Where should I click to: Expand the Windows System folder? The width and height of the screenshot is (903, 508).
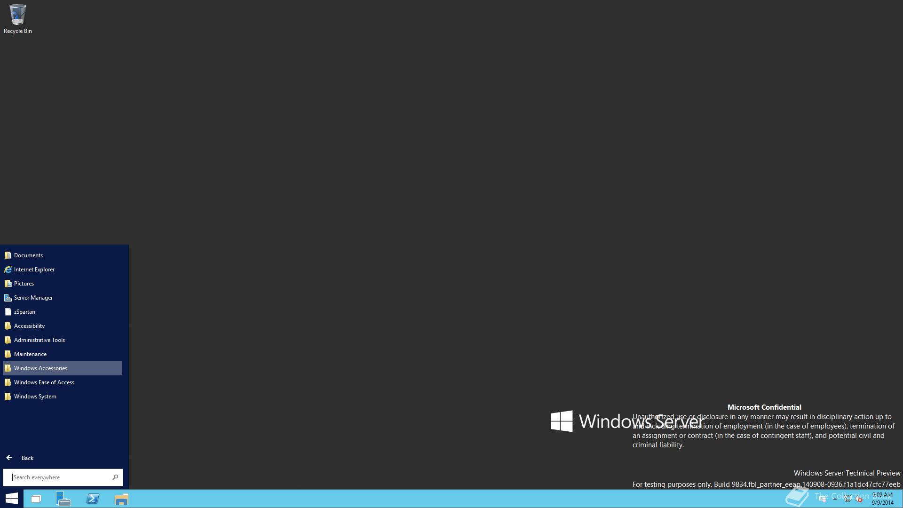click(63, 397)
